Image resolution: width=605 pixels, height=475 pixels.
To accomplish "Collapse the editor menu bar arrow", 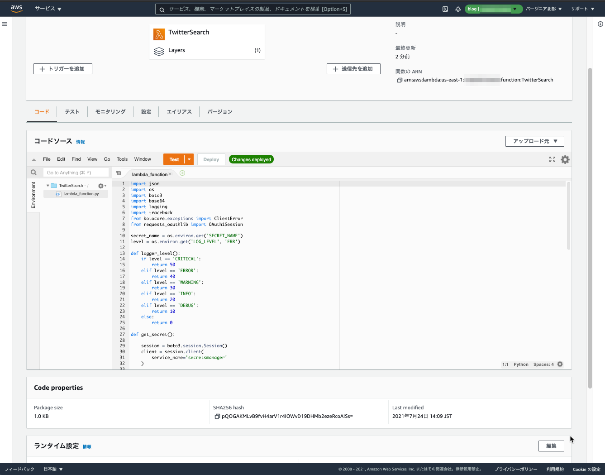I will 34,159.
